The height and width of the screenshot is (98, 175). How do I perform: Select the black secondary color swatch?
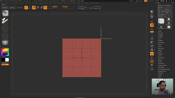tap(3, 60)
